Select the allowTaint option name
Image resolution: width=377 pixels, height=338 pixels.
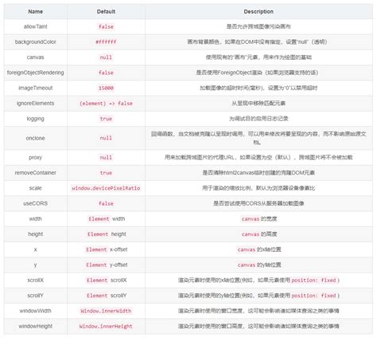pos(36,26)
